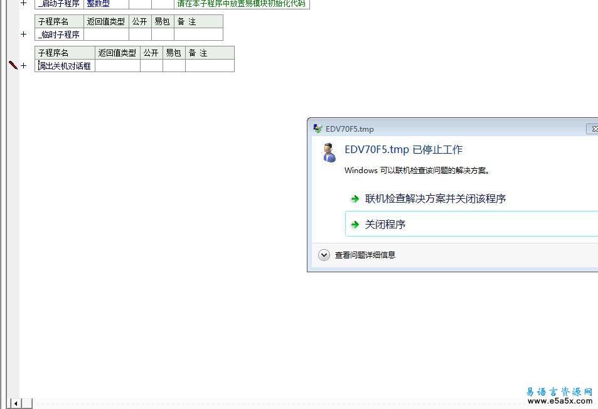The width and height of the screenshot is (598, 409).
Task: Toggle 公开 cell for 调出关机对话框
Action: [x=151, y=66]
